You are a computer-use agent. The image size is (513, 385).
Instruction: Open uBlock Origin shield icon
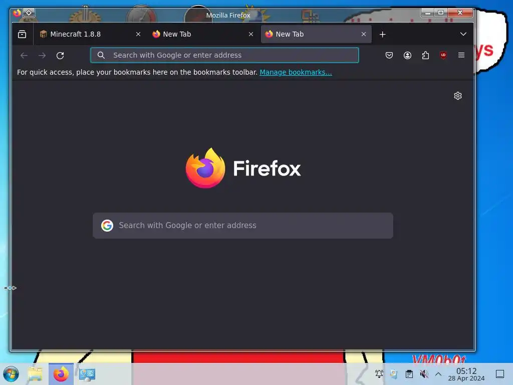click(443, 55)
